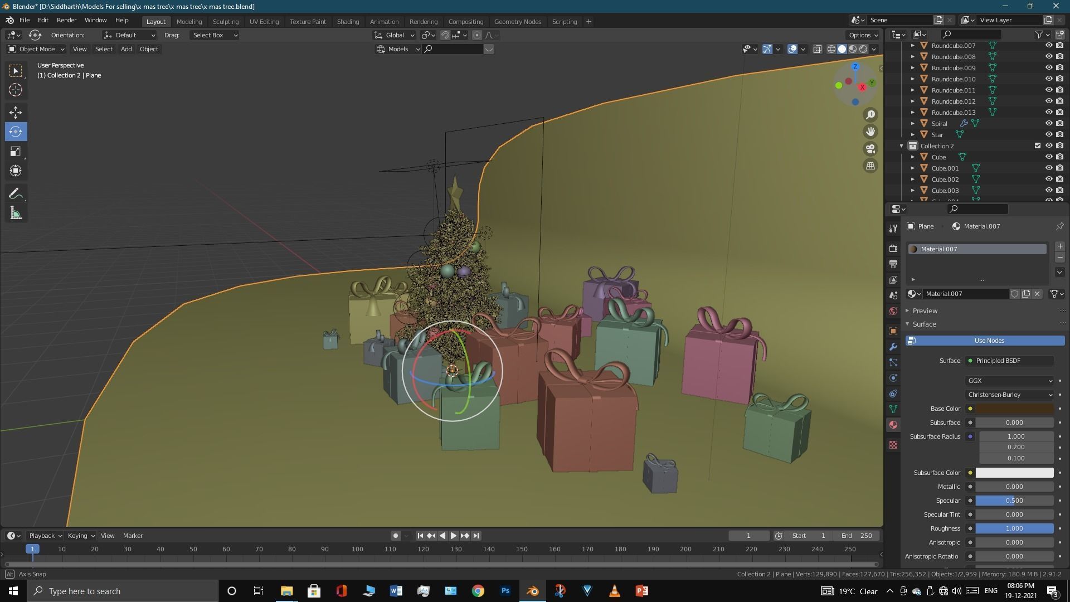Toggle auto keying record button
The width and height of the screenshot is (1070, 602).
coord(395,536)
